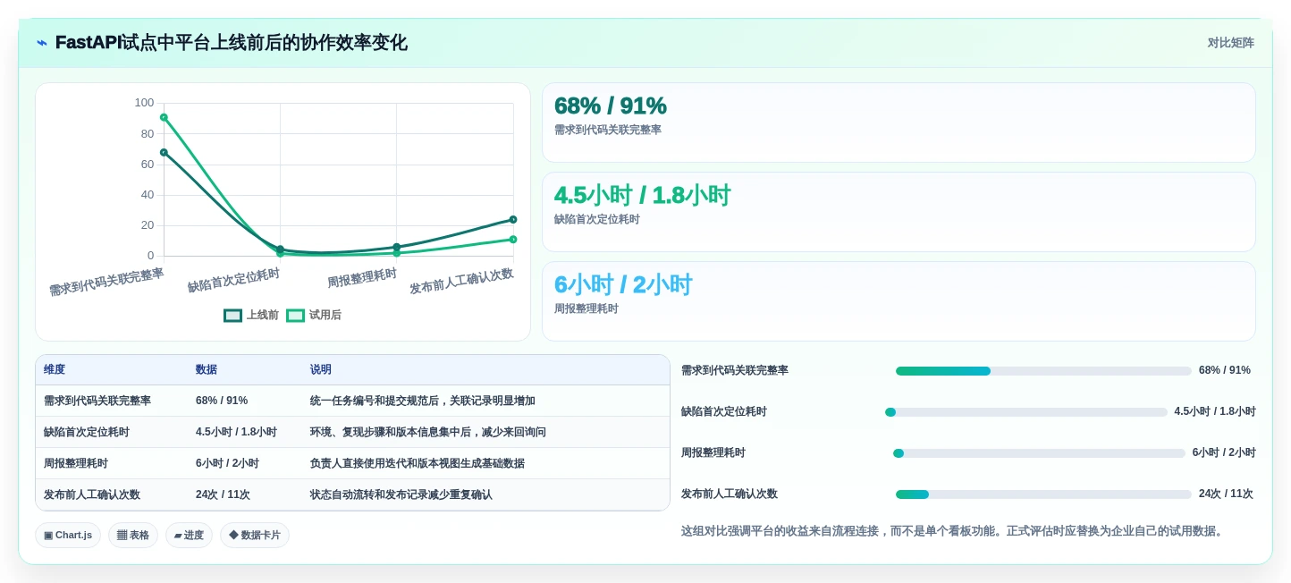This screenshot has height=583, width=1291.
Task: Click table cell 6小时 / 2小时
Action: click(227, 463)
